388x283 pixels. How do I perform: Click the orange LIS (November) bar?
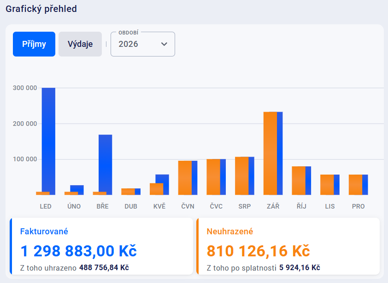click(327, 185)
